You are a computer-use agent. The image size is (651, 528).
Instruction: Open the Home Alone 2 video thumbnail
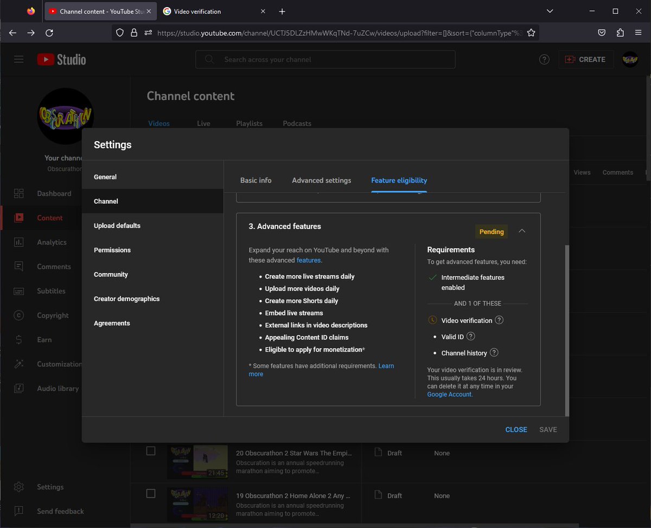click(x=197, y=504)
